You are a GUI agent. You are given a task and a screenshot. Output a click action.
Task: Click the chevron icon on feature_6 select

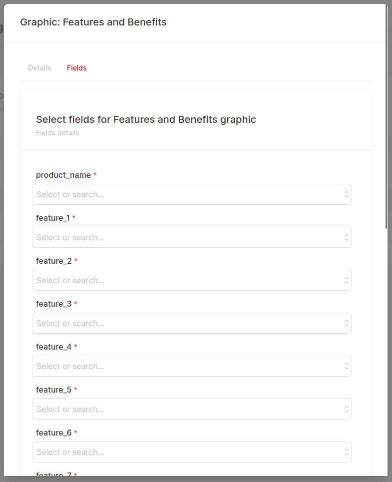click(x=346, y=452)
